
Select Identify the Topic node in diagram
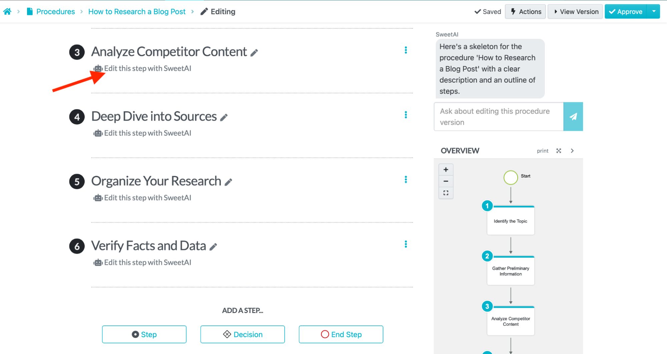click(511, 221)
